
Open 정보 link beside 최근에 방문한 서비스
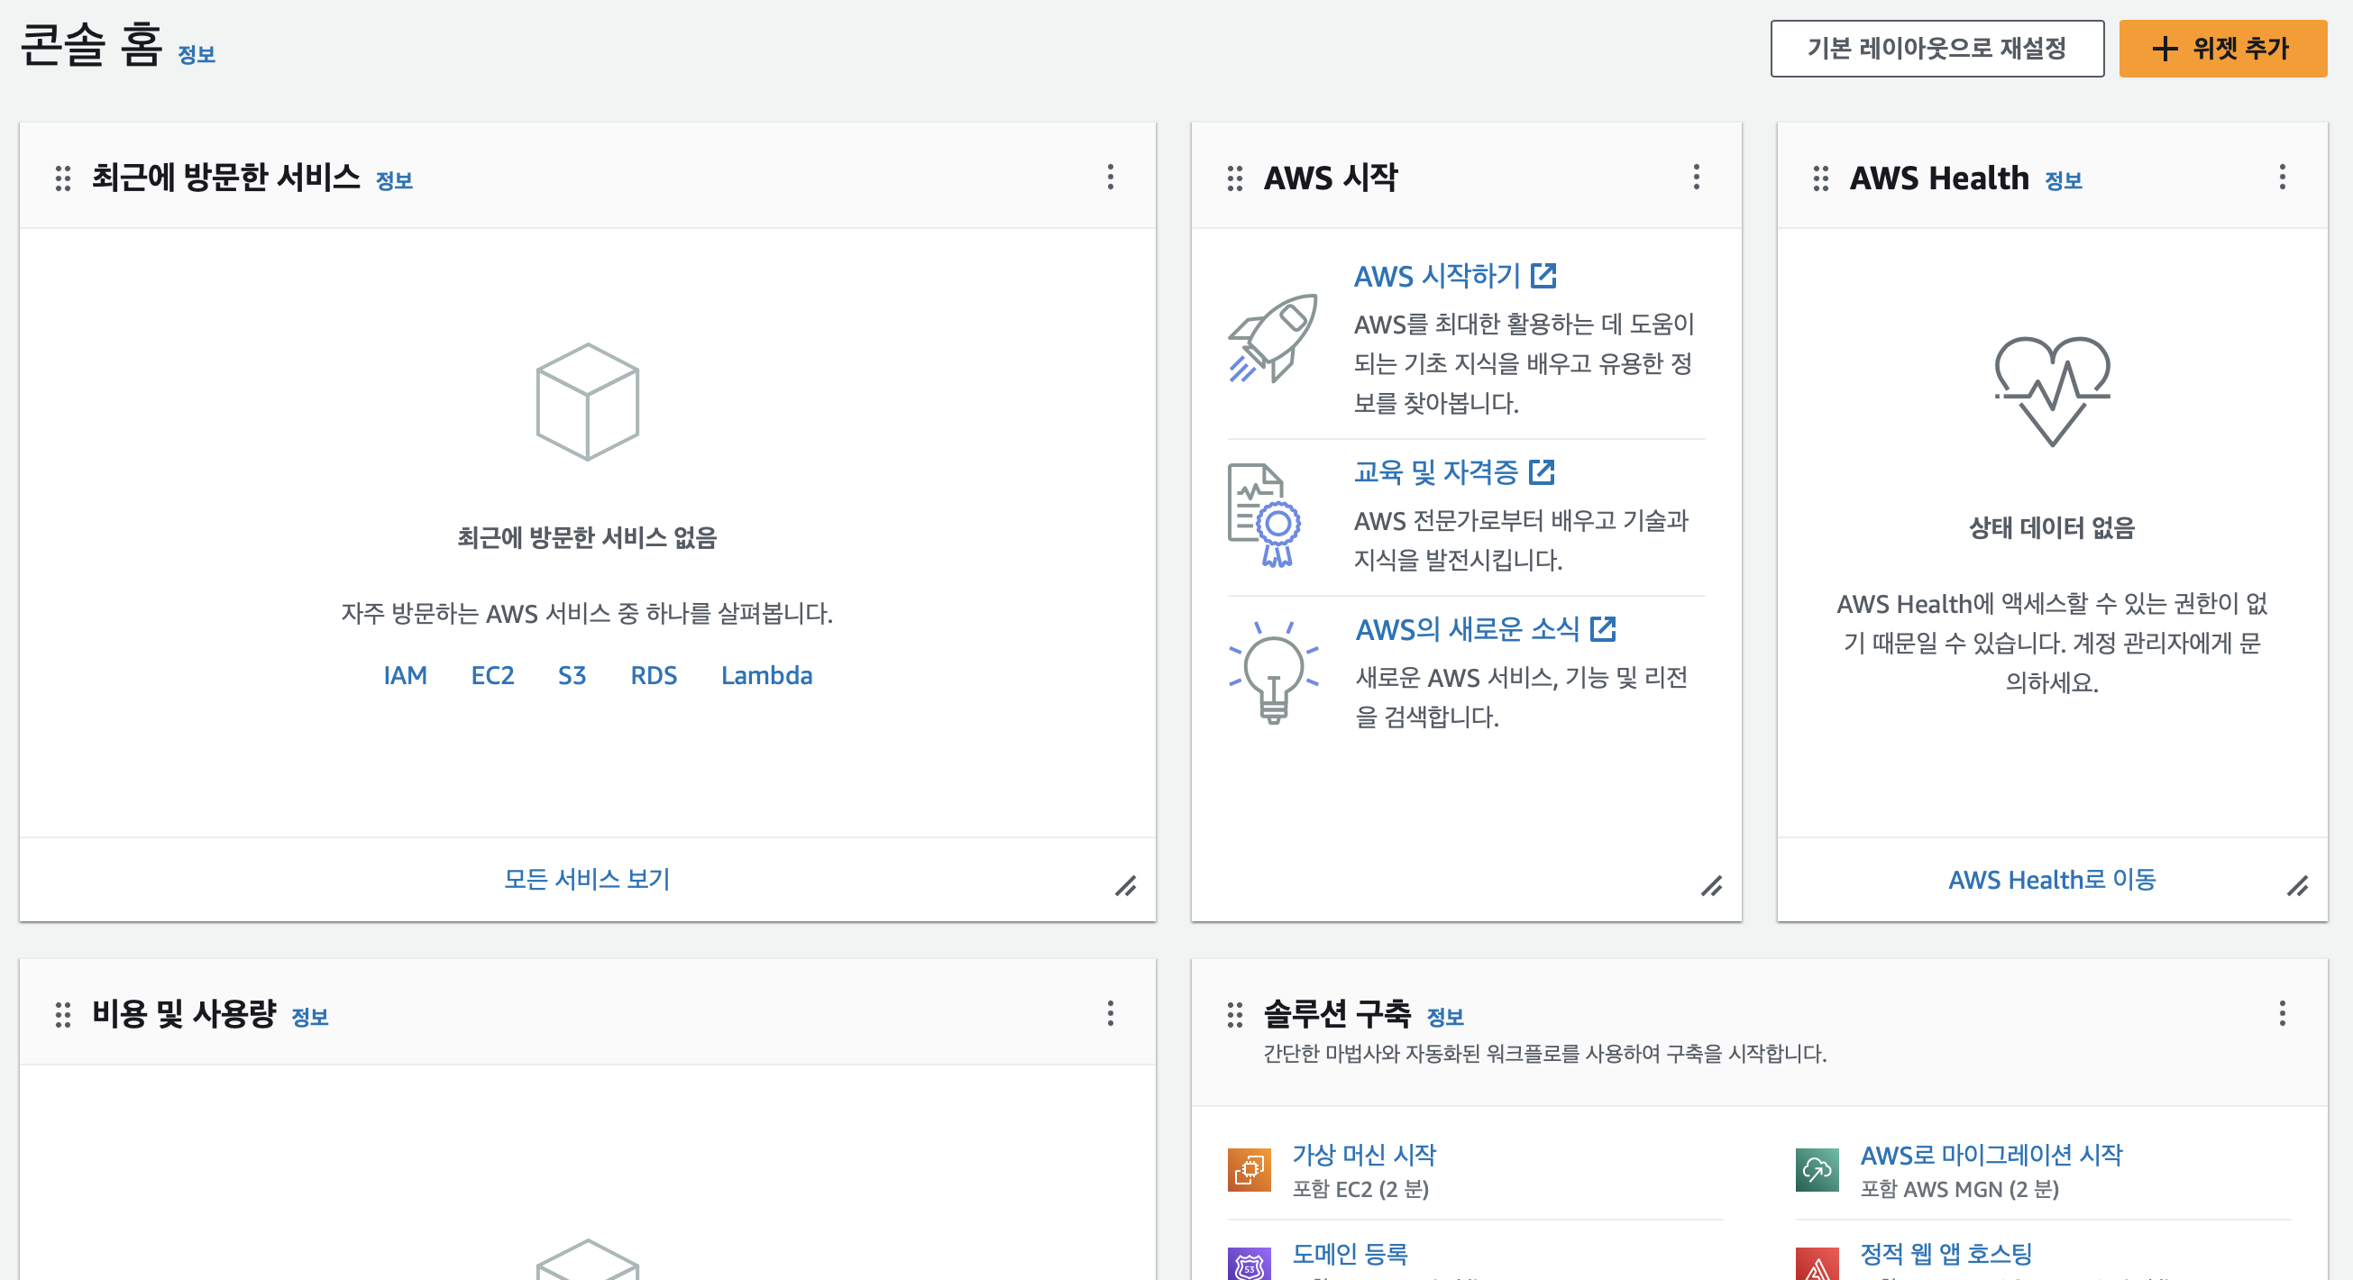[395, 181]
